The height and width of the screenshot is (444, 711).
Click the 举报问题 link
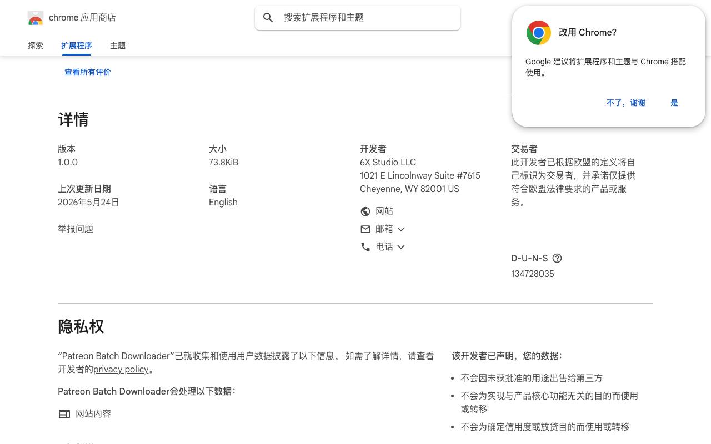click(x=76, y=229)
